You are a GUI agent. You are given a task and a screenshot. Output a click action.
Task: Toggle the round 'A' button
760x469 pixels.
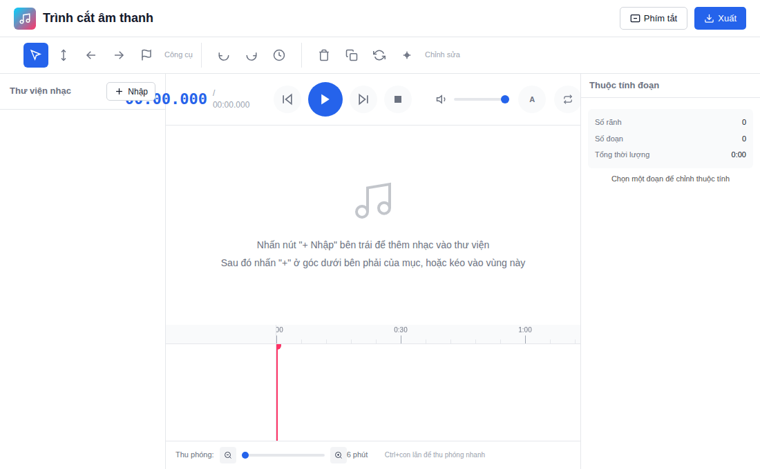pyautogui.click(x=532, y=99)
